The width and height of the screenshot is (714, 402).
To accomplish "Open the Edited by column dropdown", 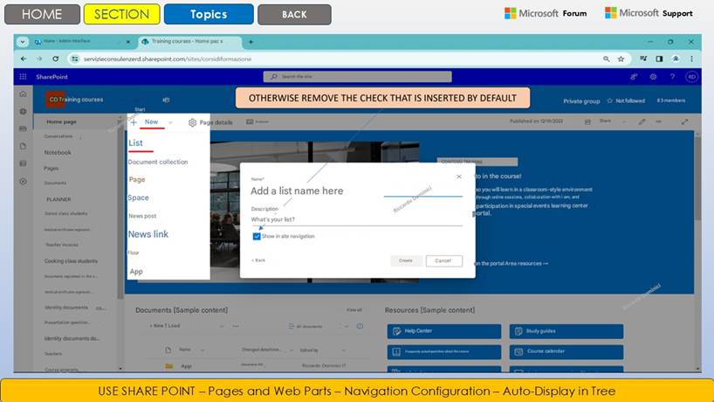I will pyautogui.click(x=344, y=350).
